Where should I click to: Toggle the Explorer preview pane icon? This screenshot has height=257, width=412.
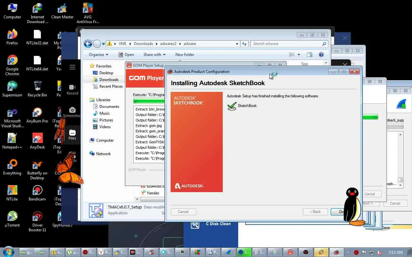(x=309, y=55)
